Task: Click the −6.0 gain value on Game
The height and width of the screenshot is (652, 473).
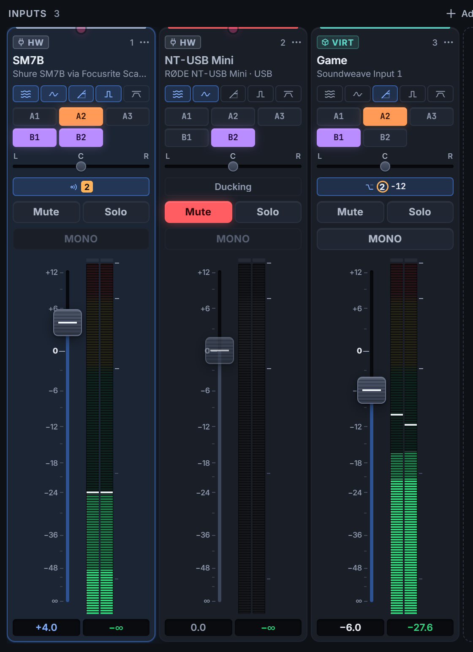Action: 351,628
